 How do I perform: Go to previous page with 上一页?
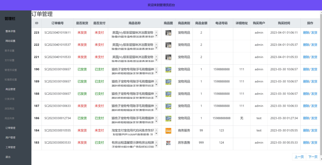pos(299,157)
